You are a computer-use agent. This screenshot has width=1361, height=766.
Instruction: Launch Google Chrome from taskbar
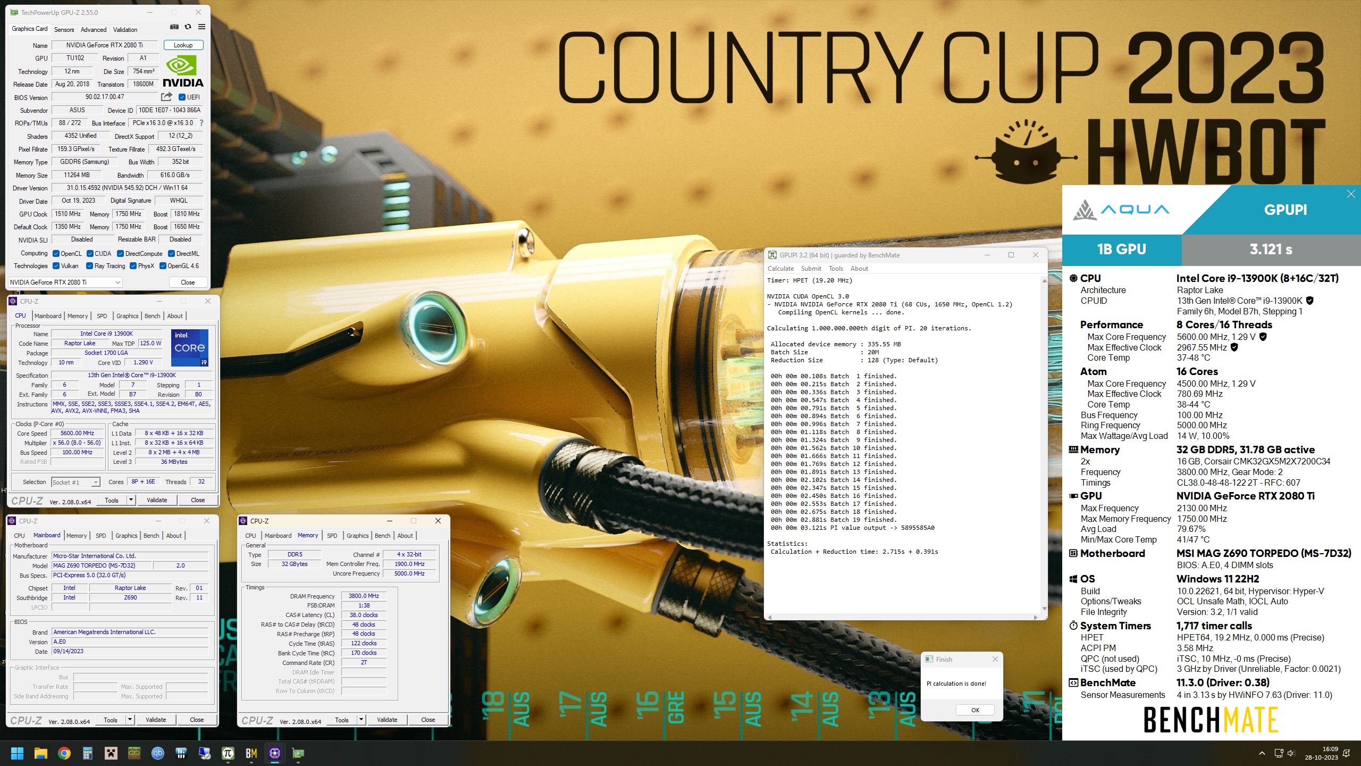(64, 753)
